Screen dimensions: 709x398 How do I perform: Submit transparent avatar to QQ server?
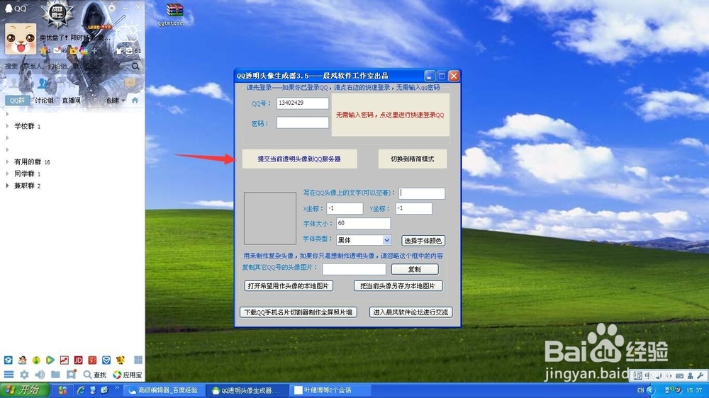tap(299, 159)
